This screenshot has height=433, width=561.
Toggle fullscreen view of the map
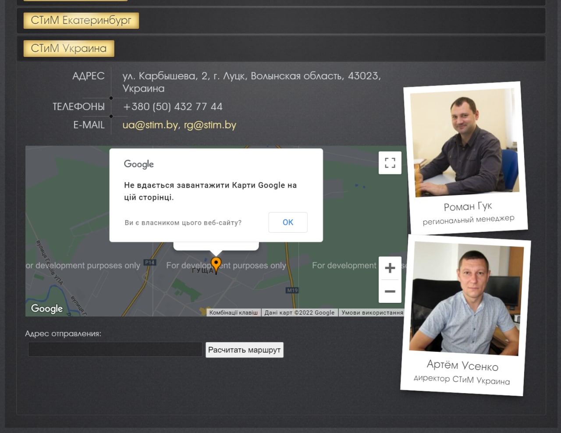[390, 163]
